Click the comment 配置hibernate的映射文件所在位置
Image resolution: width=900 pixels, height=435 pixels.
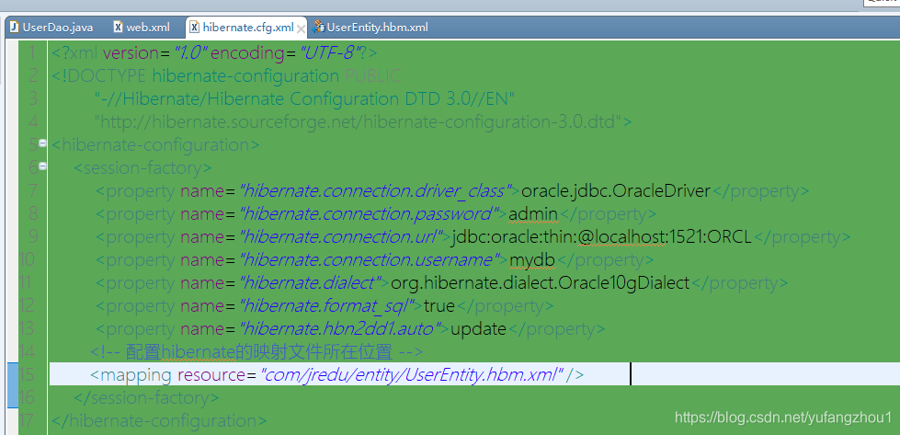[259, 352]
